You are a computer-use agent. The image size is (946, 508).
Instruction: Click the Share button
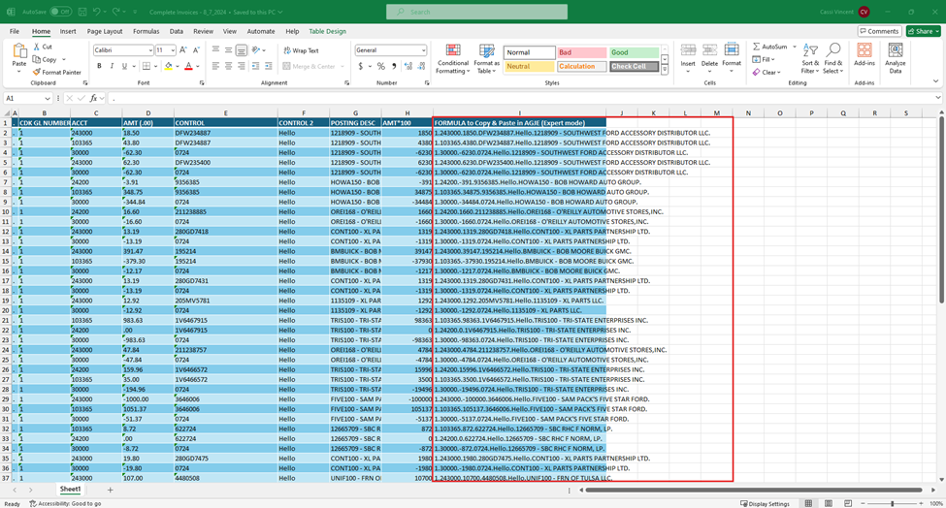[923, 31]
